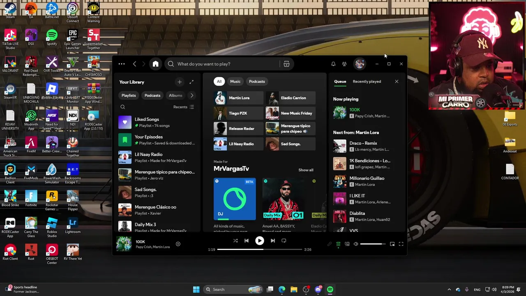Image resolution: width=526 pixels, height=296 pixels.
Task: Toggle shuffle playback
Action: coord(235,240)
